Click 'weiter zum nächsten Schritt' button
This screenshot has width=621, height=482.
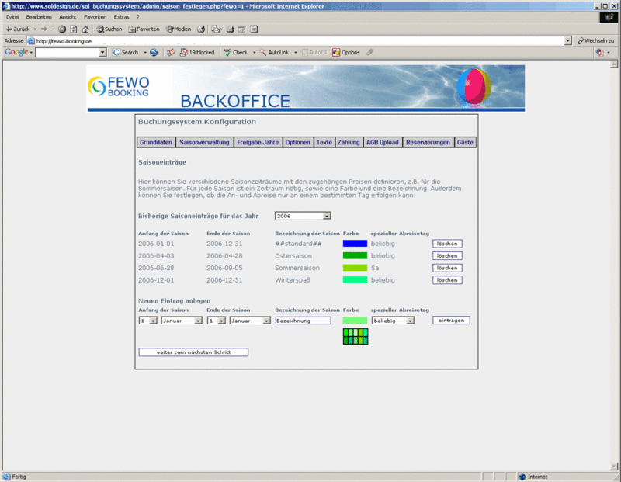pos(193,352)
